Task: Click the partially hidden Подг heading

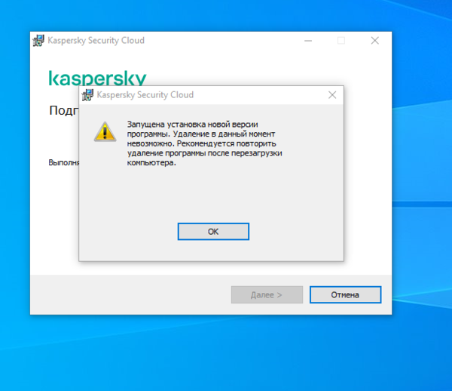Action: [64, 110]
